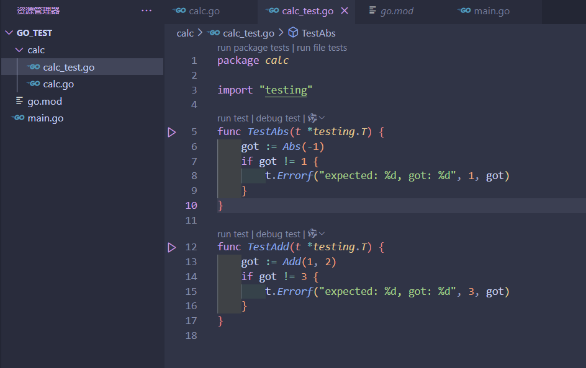This screenshot has width=586, height=368.
Task: Switch to the main.go tab
Action: pos(495,11)
